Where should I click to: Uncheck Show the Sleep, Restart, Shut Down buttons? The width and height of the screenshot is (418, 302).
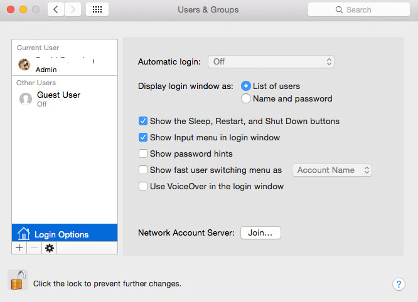coord(143,121)
